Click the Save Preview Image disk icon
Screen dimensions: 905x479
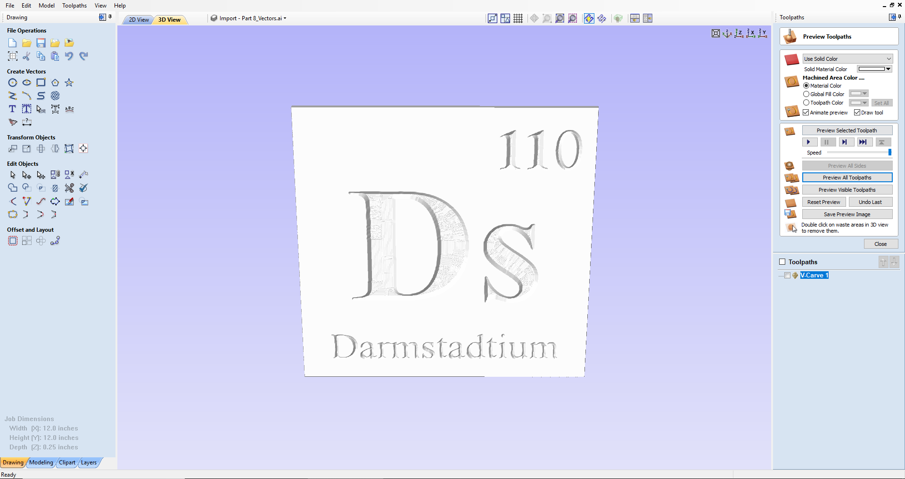(x=790, y=214)
